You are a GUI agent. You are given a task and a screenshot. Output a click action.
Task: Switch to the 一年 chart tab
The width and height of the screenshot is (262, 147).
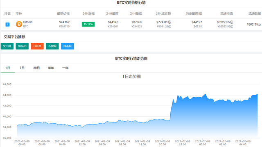[65, 68]
